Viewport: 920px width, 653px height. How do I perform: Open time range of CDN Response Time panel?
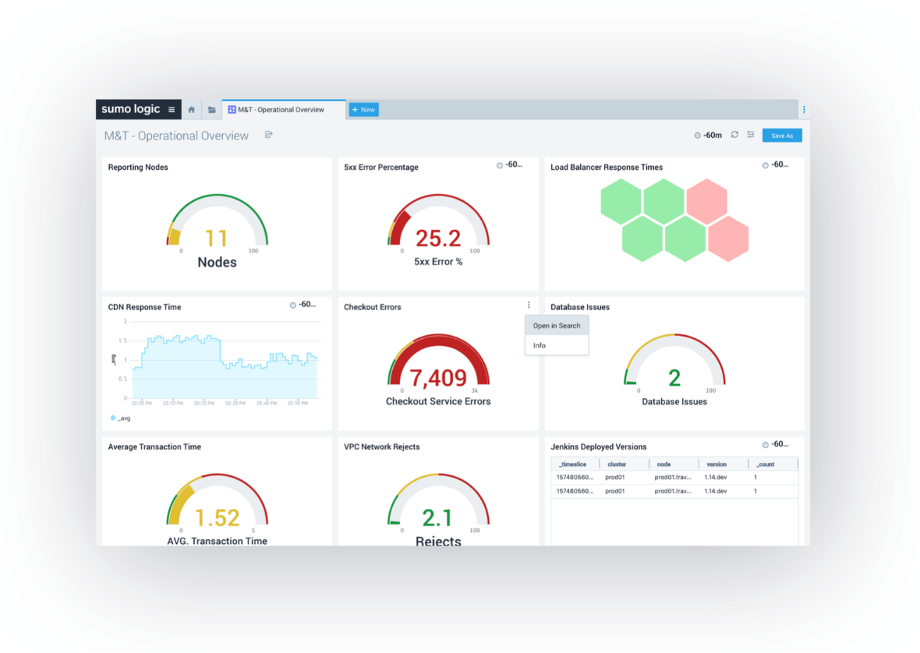303,305
